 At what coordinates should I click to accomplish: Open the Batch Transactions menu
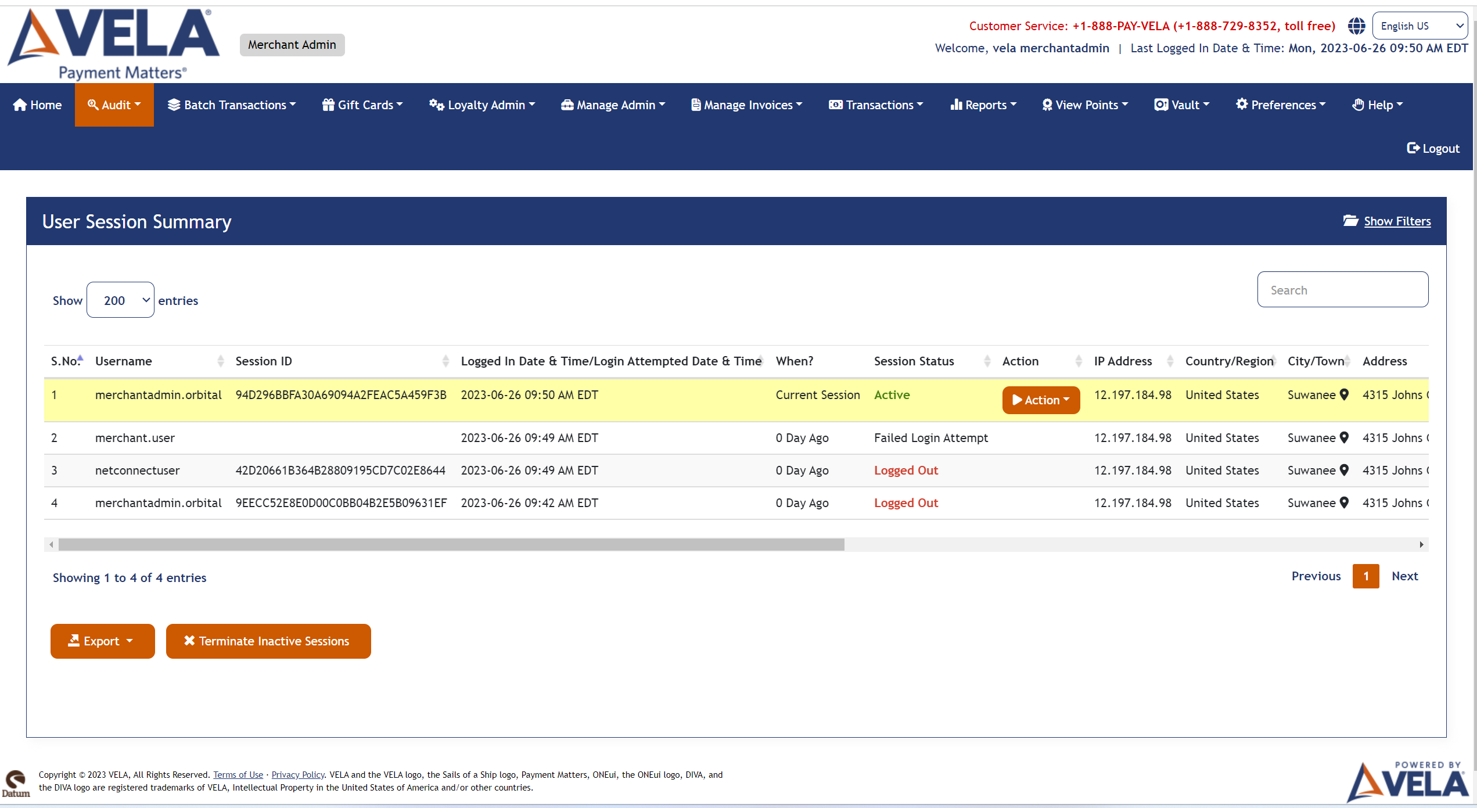pos(232,105)
